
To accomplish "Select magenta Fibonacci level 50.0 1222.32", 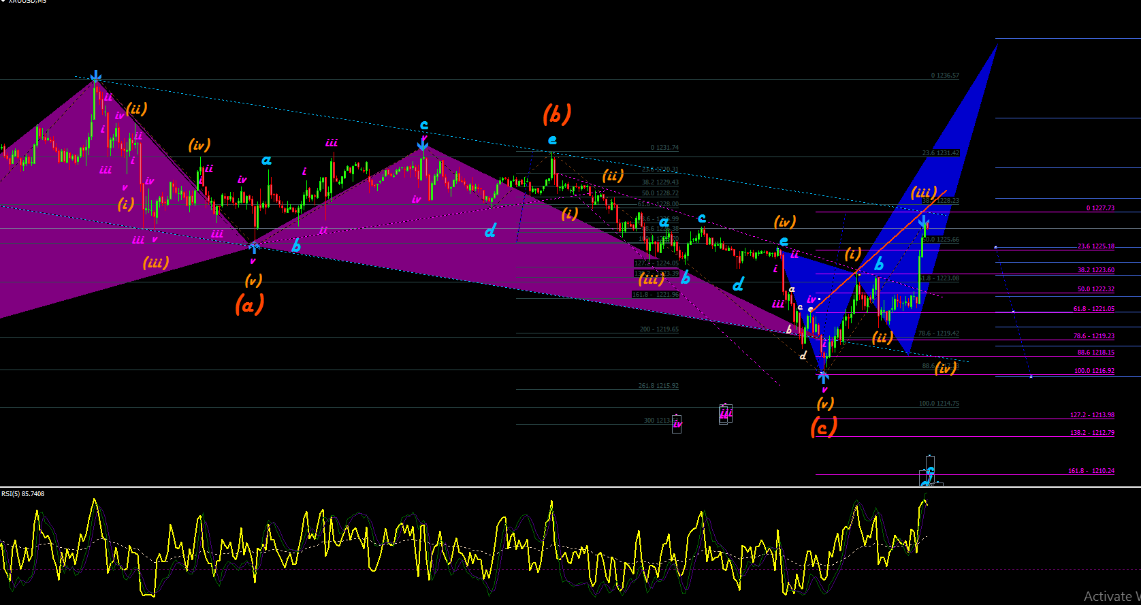I will pyautogui.click(x=1096, y=289).
